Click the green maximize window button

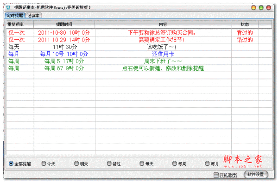click(261, 7)
